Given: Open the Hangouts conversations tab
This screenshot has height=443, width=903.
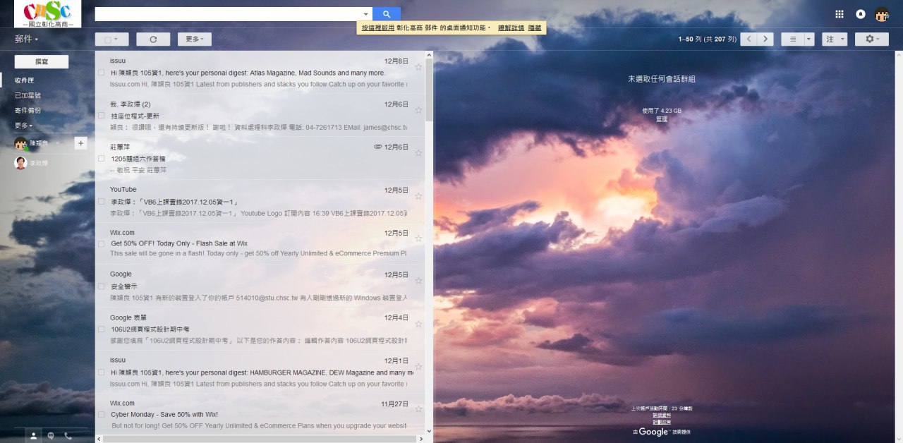Looking at the screenshot, I should tap(51, 436).
